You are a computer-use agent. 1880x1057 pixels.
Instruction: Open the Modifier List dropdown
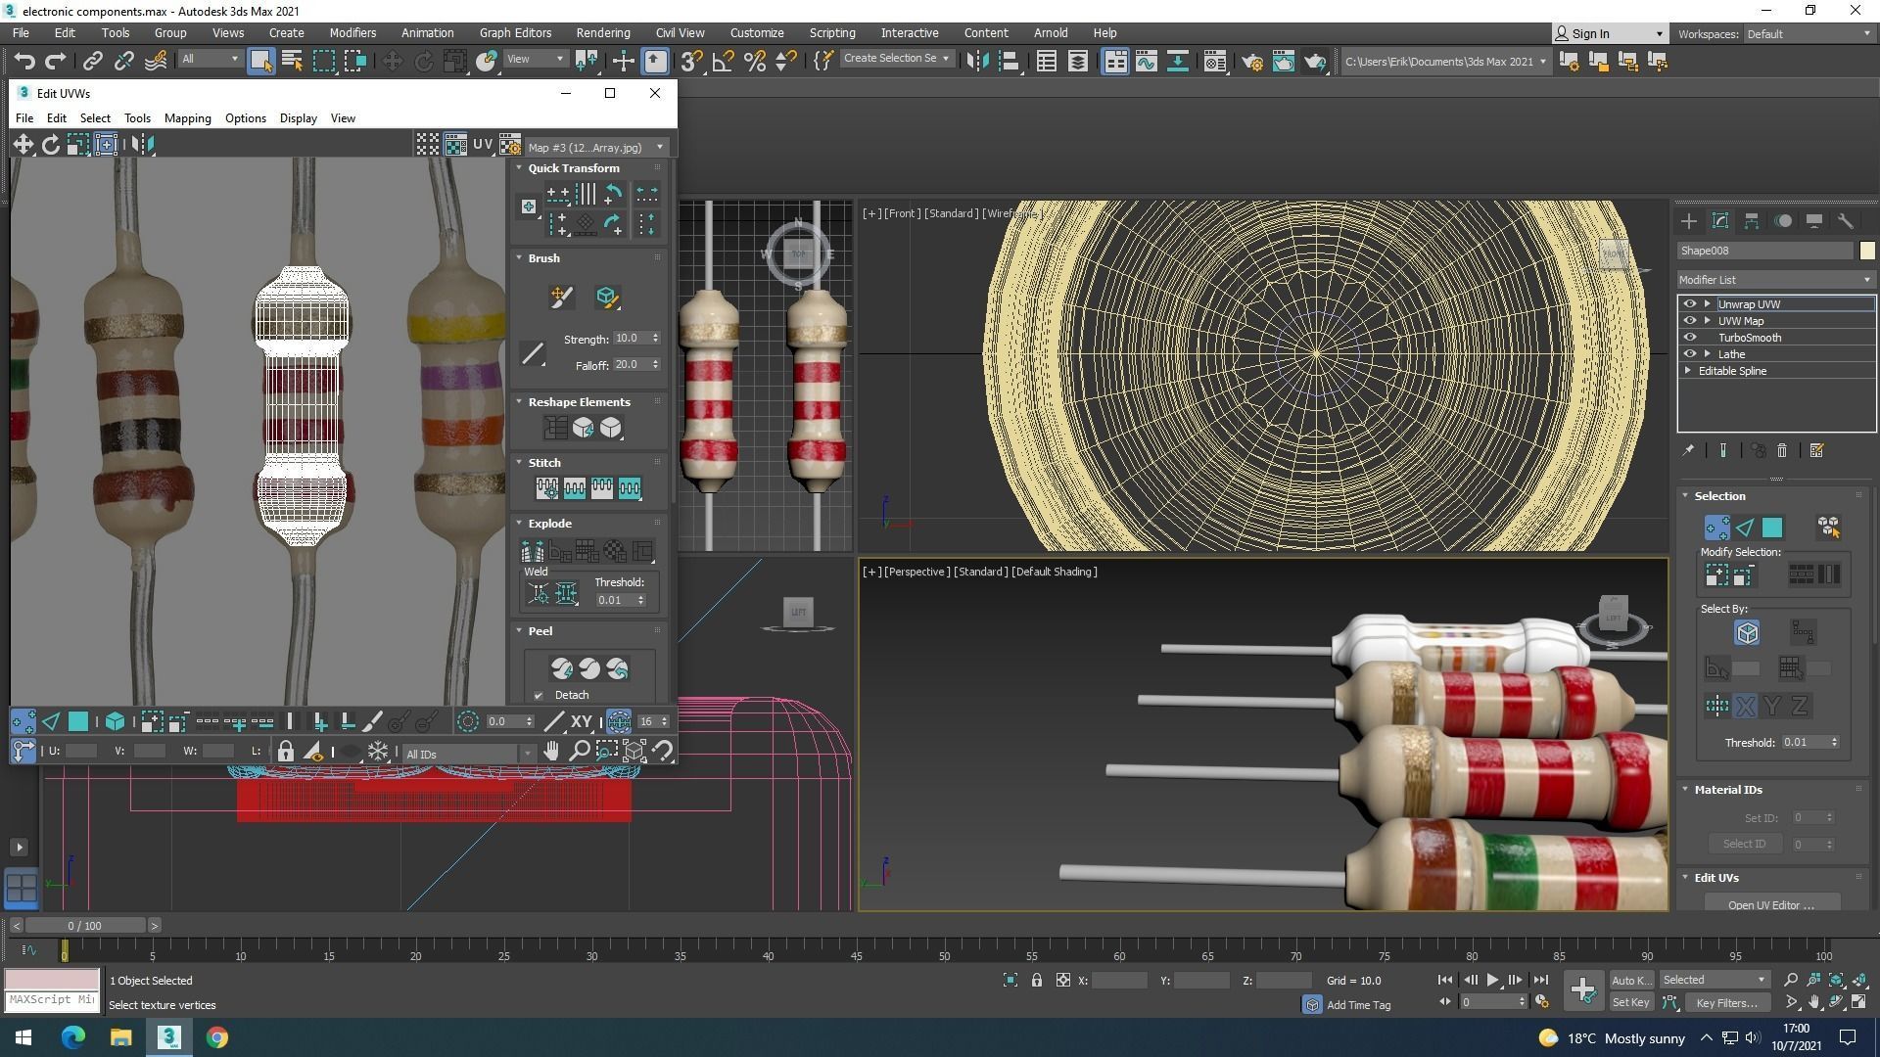click(x=1774, y=280)
